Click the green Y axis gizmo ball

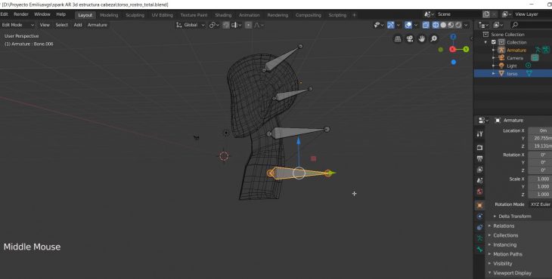tap(466, 50)
